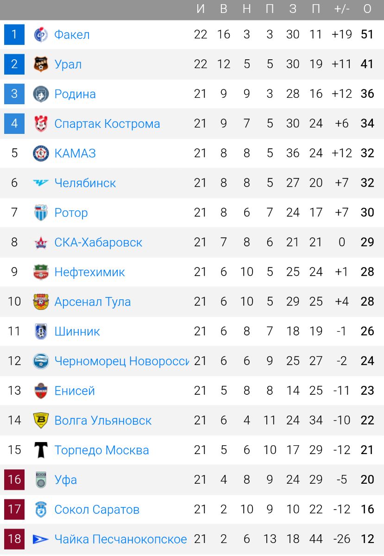The height and width of the screenshot is (556, 384).
Task: Open the Родина team link
Action: pyautogui.click(x=75, y=94)
